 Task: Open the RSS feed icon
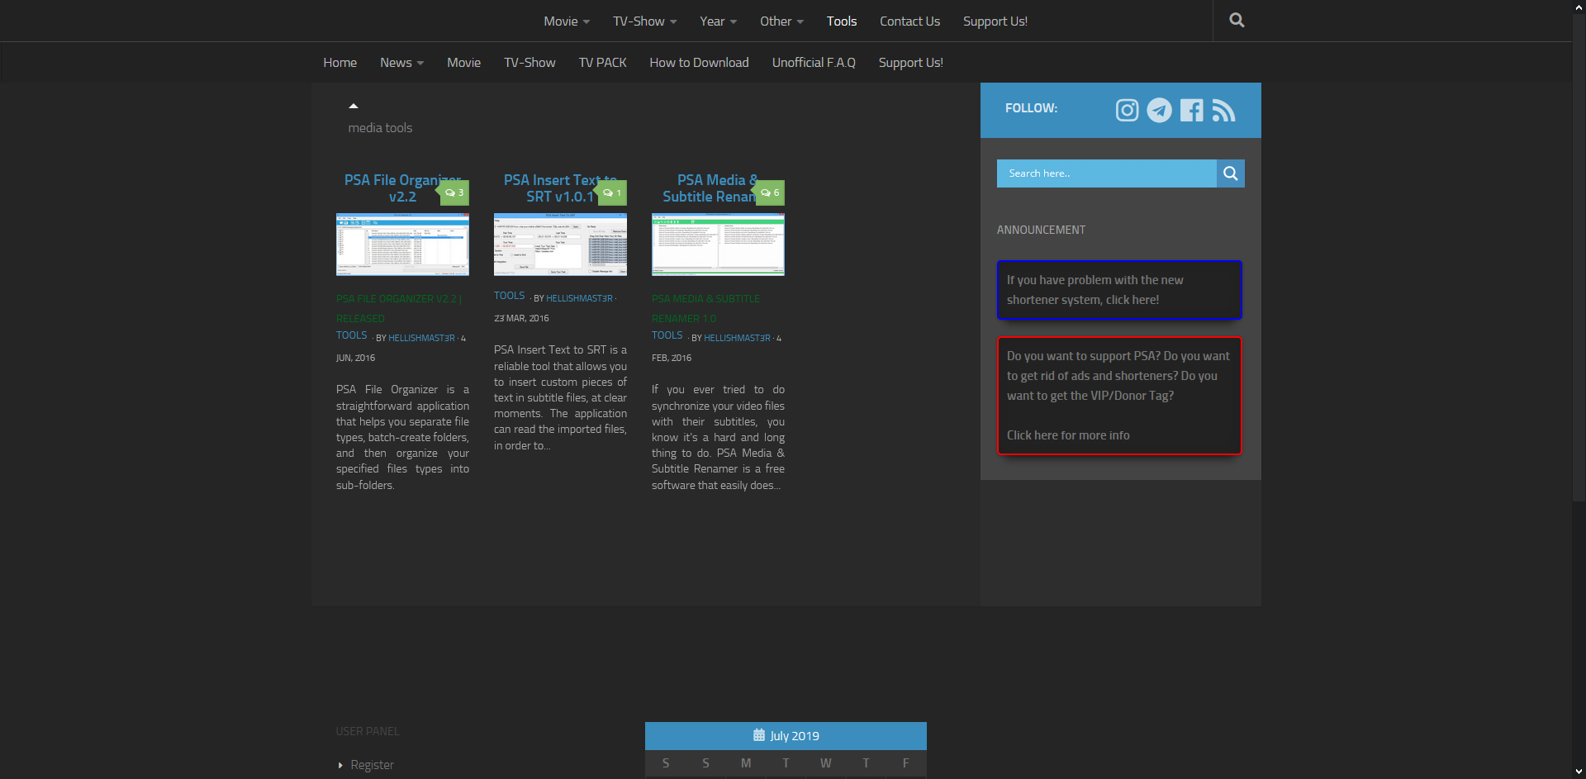coord(1223,110)
